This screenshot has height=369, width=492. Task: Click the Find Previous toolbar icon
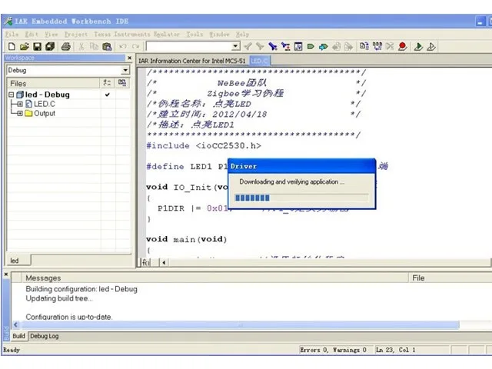tap(260, 47)
